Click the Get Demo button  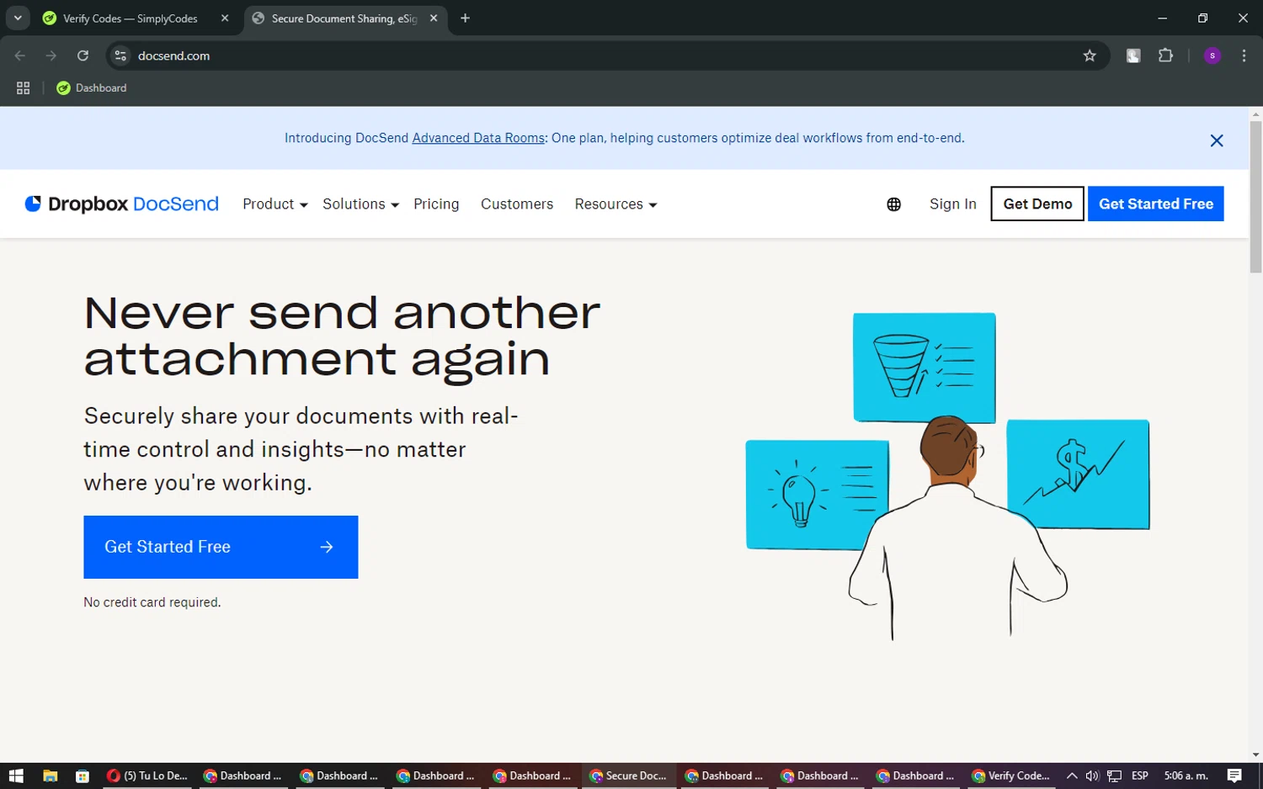(x=1037, y=204)
